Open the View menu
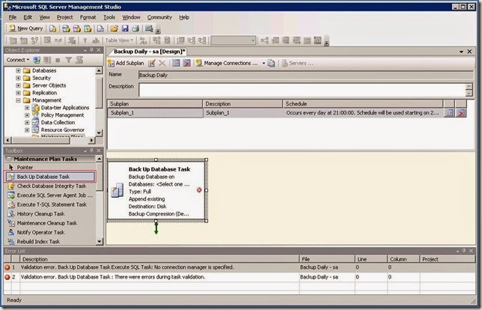 tap(44, 17)
